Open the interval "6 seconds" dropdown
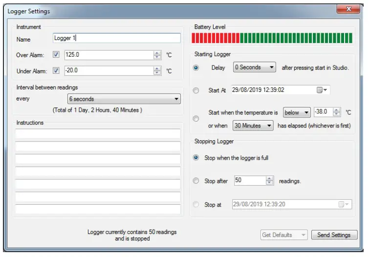Viewport: 369px width, 257px height. 124,99
